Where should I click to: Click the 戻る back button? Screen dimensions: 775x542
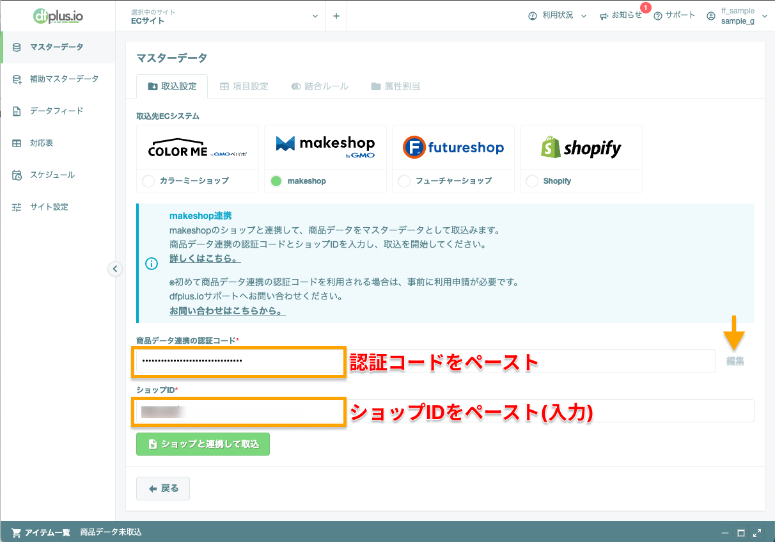163,488
